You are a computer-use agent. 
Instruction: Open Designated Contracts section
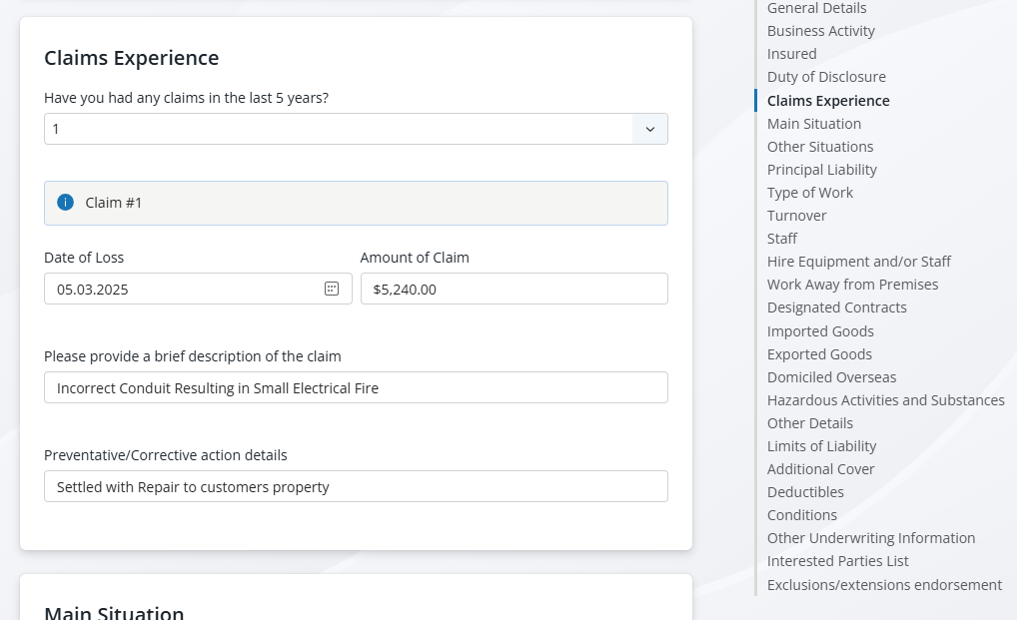tap(836, 308)
